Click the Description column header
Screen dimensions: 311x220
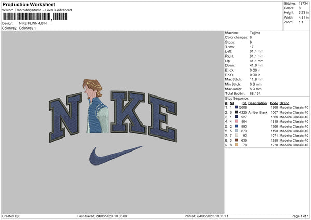[x=258, y=103]
